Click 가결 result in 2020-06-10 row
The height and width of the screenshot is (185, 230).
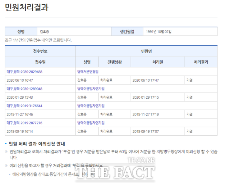pyautogui.click(x=189, y=80)
